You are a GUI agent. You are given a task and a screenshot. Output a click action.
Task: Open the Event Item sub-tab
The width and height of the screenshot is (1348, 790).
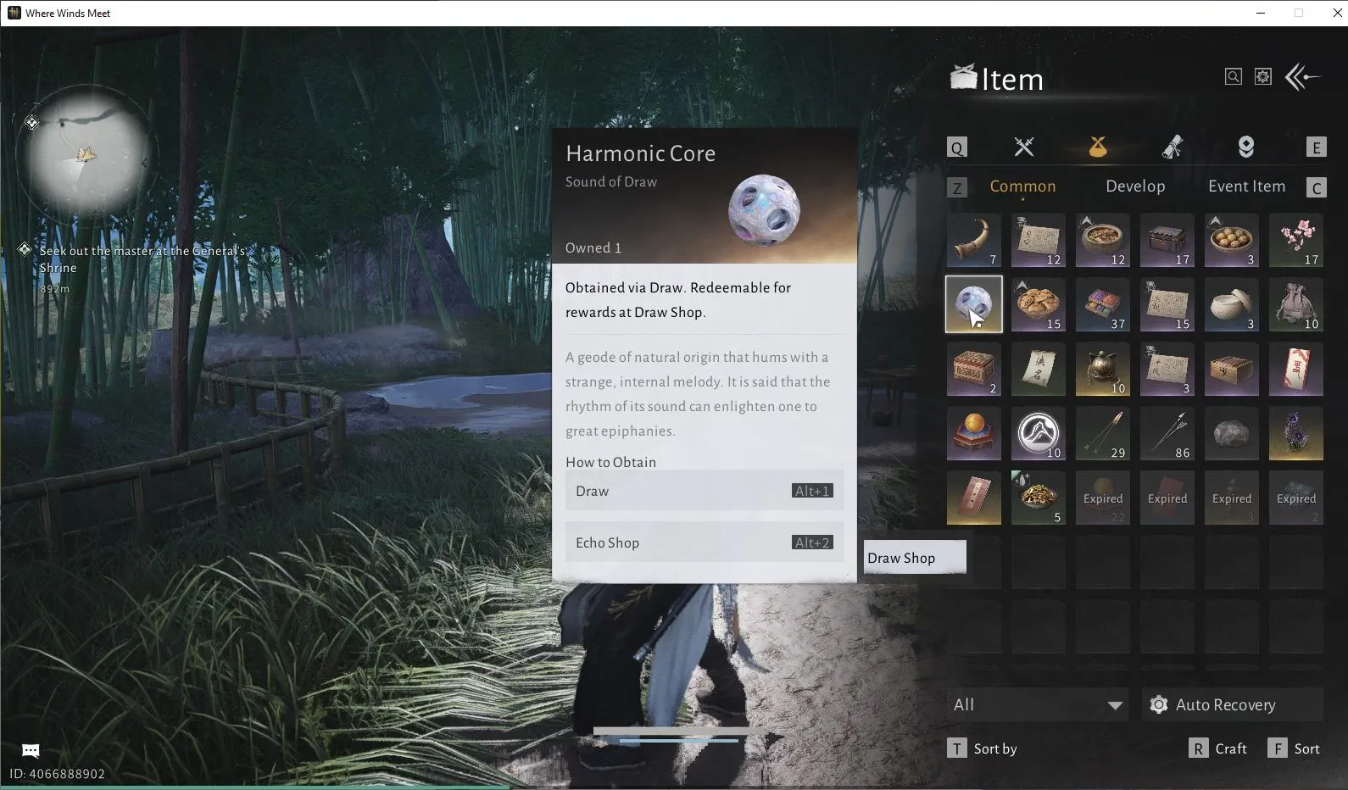click(1246, 186)
